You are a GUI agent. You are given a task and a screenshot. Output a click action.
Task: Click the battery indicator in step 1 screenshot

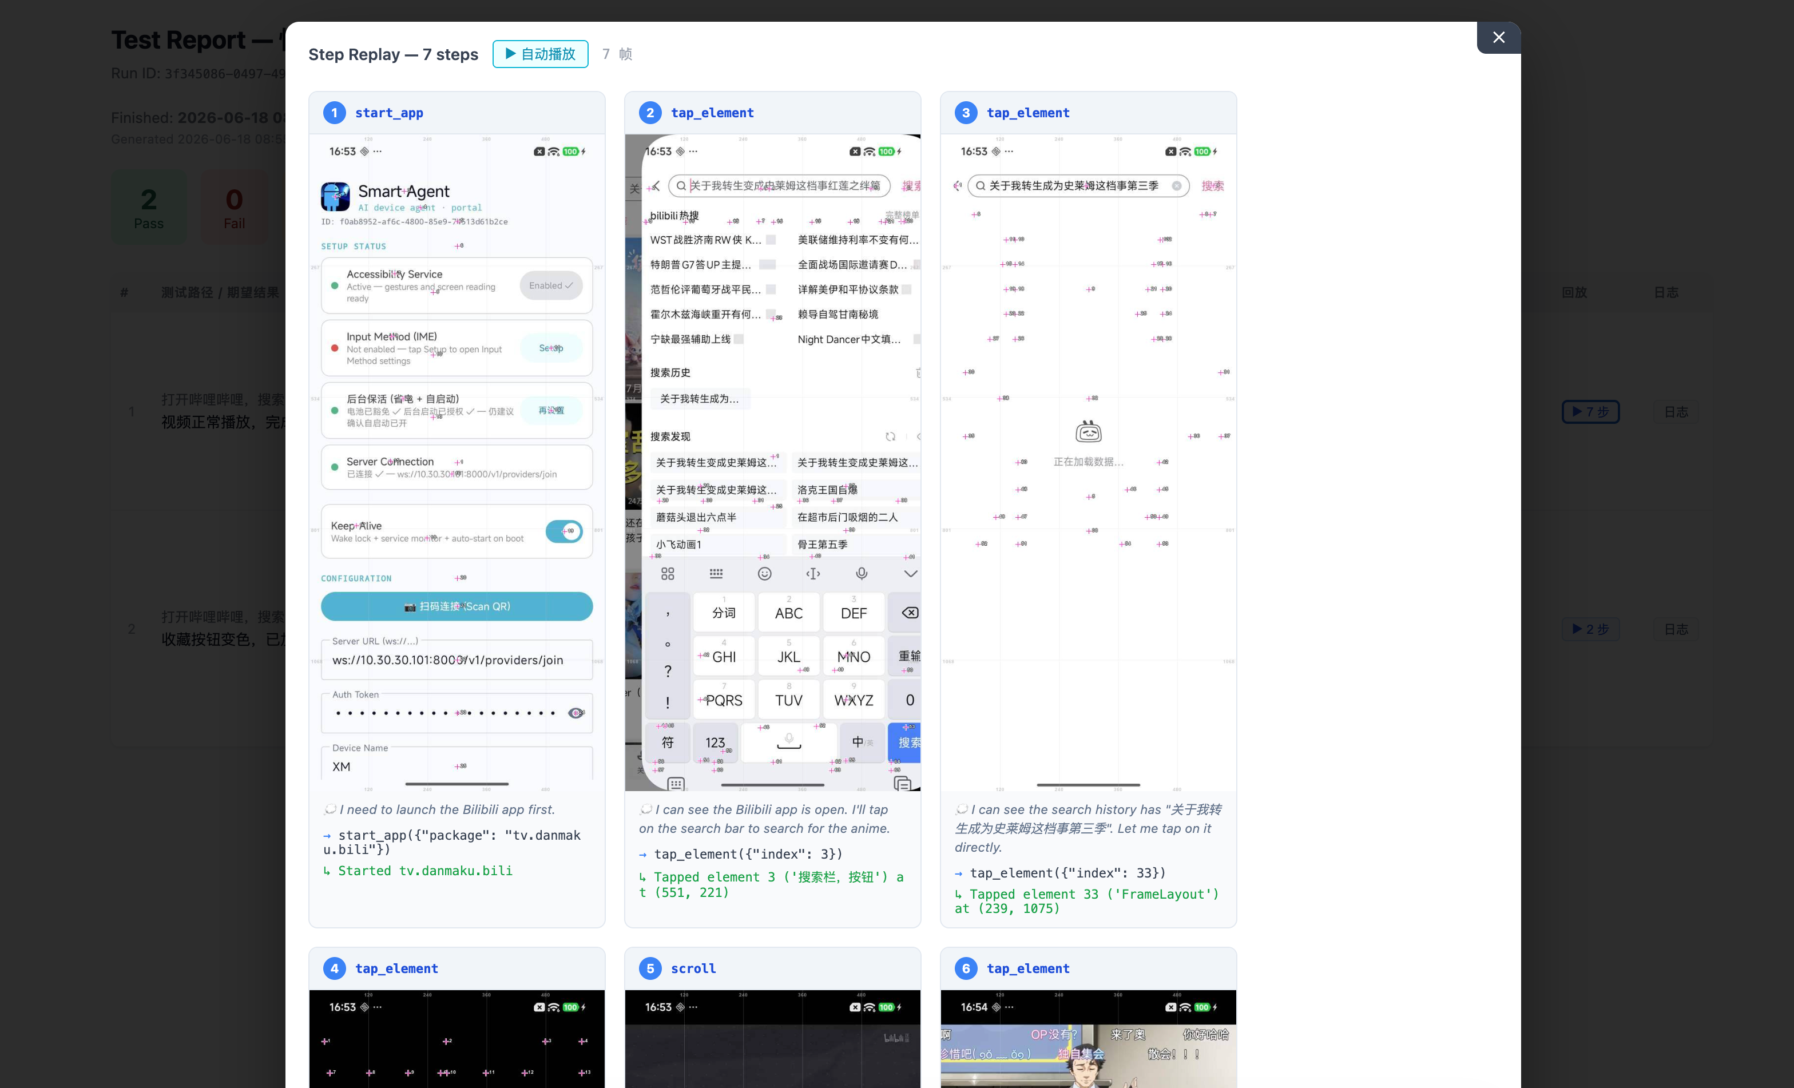coord(571,152)
